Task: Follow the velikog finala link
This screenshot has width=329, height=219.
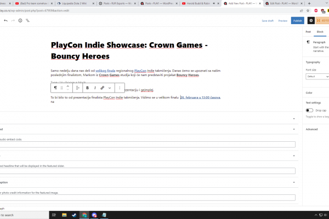Action: 105,71
